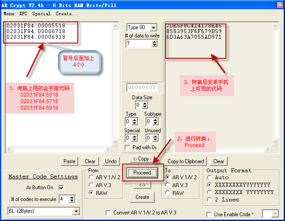The width and height of the screenshot is (285, 221).
Task: Open the Menu menu
Action: (x=9, y=13)
